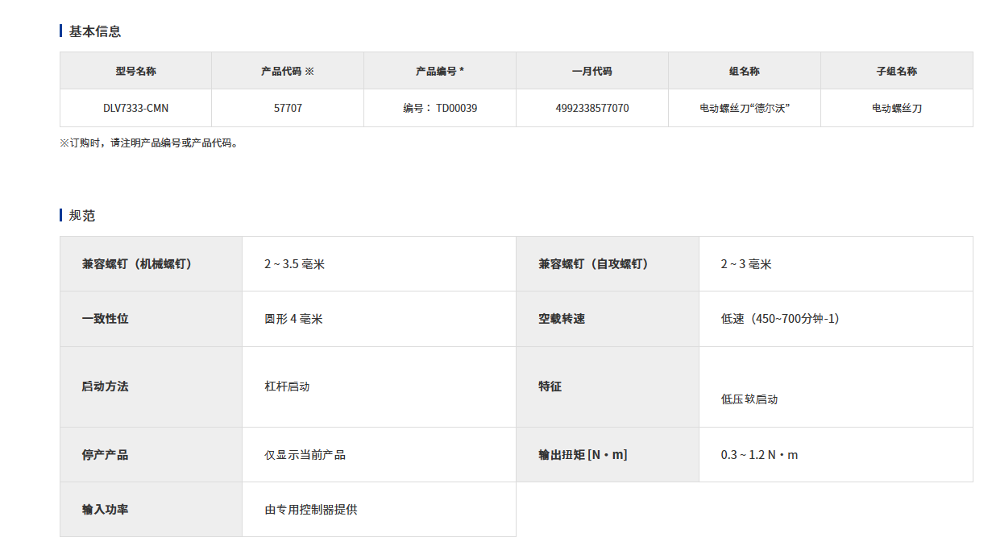
Task: Click the subgroup cell 电动螺丝刀
Action: click(897, 108)
